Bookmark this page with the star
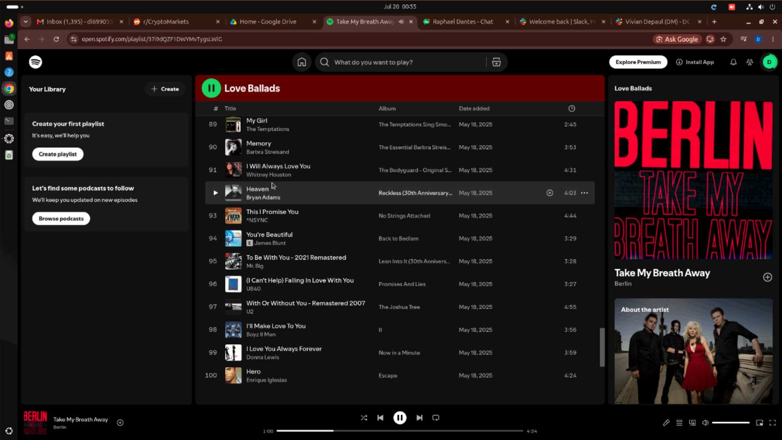 pos(723,39)
